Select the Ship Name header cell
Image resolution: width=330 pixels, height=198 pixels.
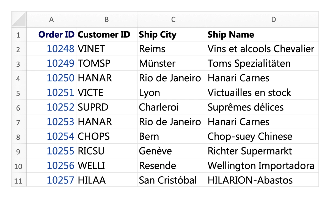click(274, 34)
